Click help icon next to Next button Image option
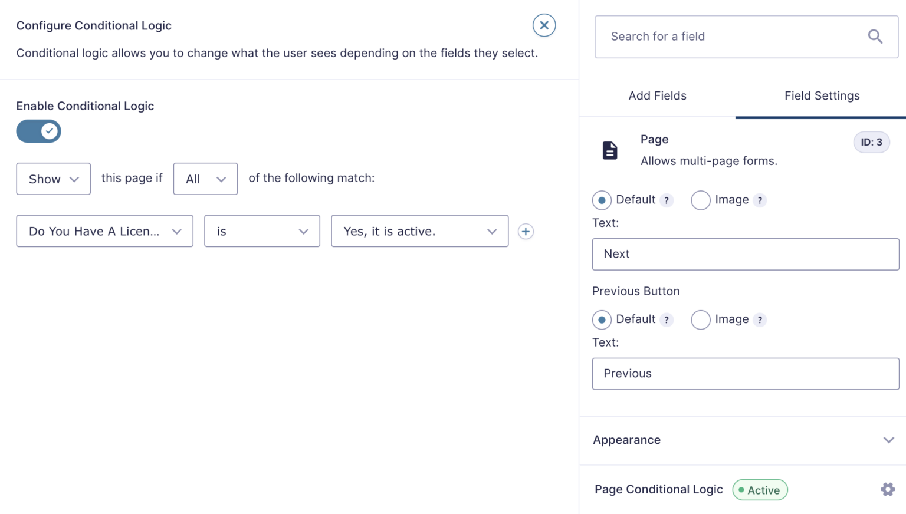The image size is (906, 514). point(760,200)
